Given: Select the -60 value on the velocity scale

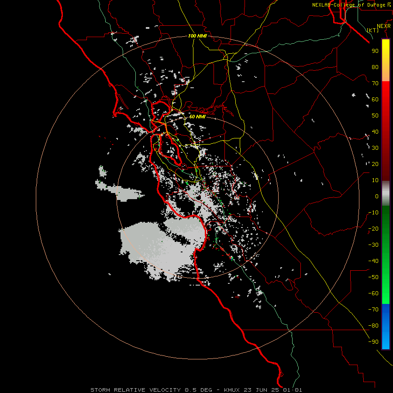Looking at the screenshot, I should pyautogui.click(x=373, y=293).
